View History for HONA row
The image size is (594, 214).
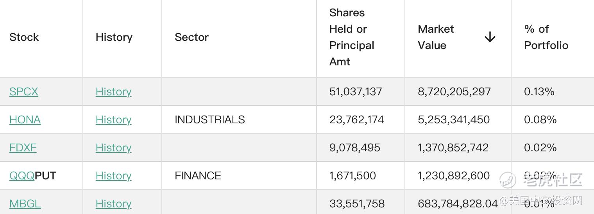pyautogui.click(x=113, y=120)
